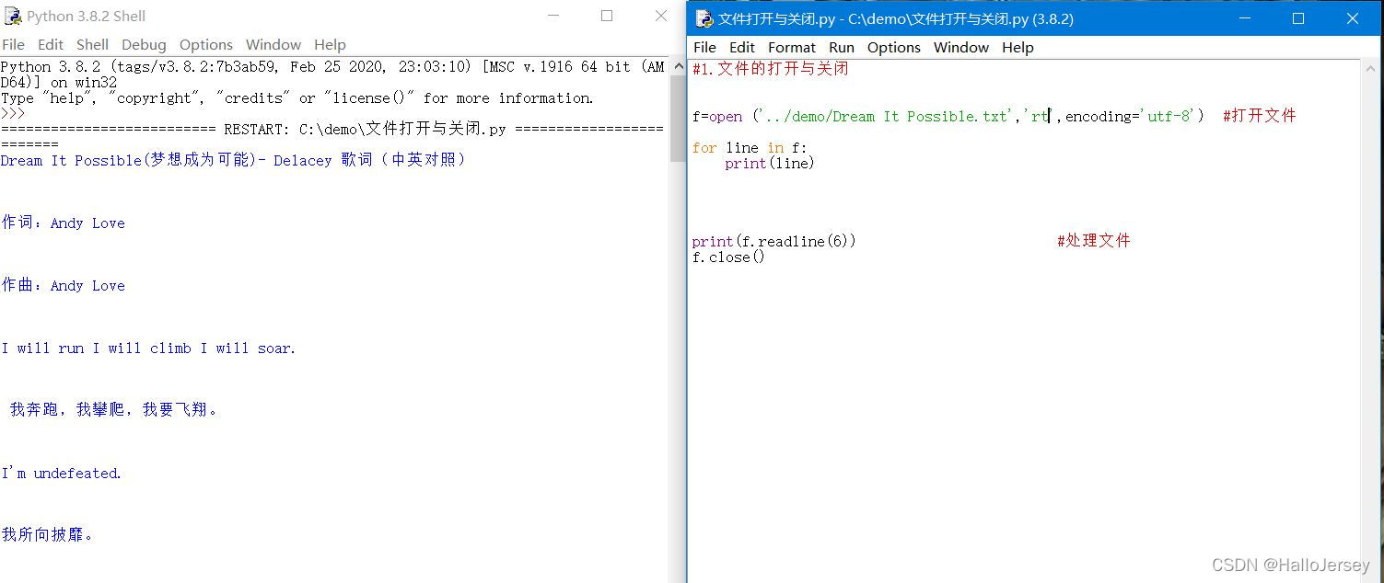
Task: Minimize the Python Shell window
Action: click(x=553, y=16)
